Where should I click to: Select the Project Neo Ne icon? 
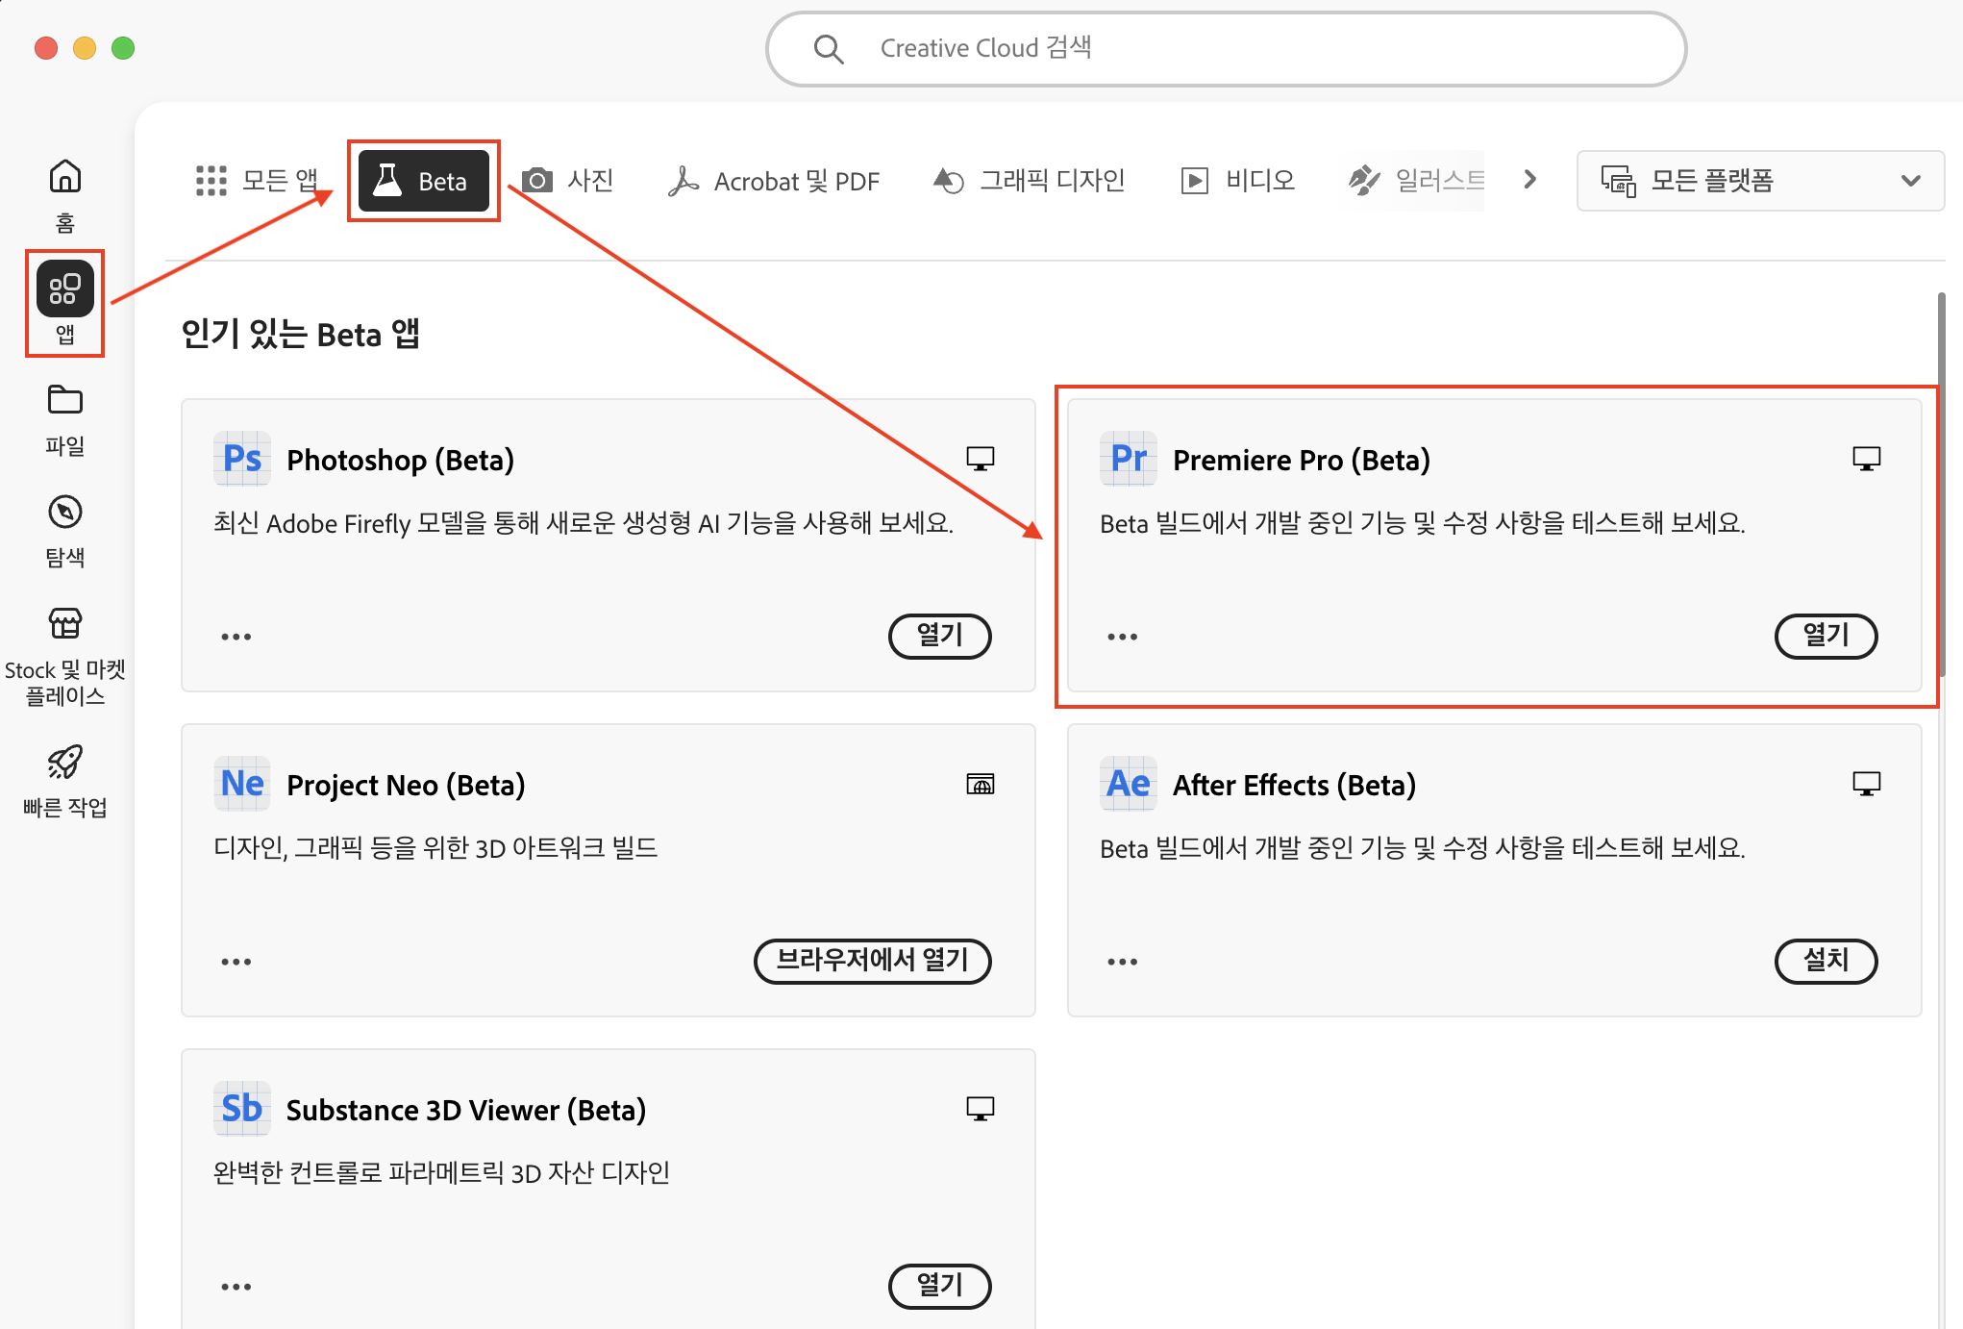click(x=241, y=784)
